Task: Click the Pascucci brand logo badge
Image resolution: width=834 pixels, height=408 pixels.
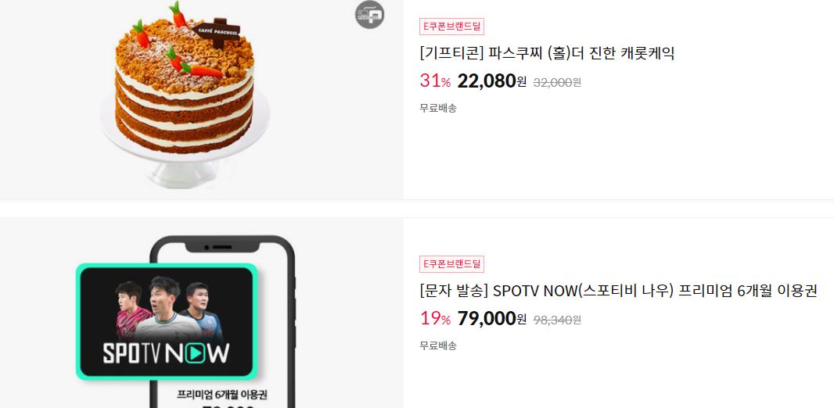Action: click(369, 14)
